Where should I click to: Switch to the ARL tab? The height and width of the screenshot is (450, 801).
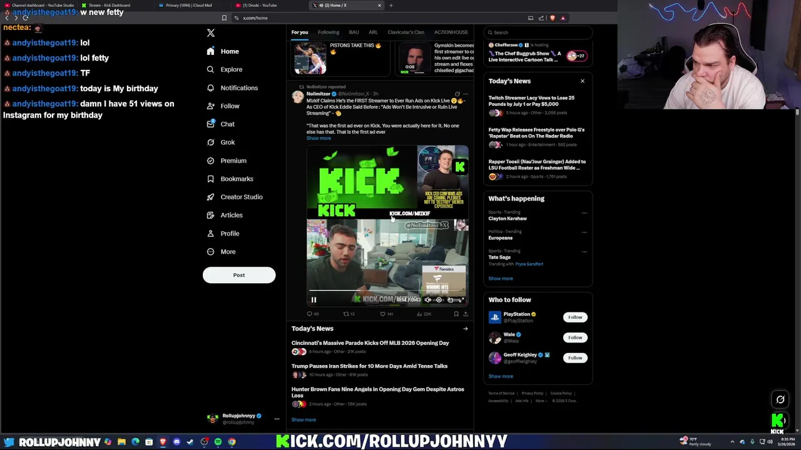(x=373, y=32)
